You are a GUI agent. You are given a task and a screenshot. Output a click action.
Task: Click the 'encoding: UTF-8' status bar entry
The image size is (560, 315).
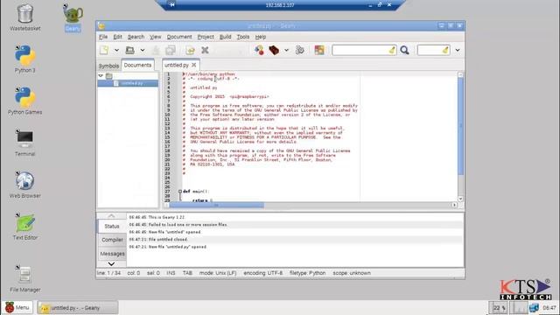(262, 273)
